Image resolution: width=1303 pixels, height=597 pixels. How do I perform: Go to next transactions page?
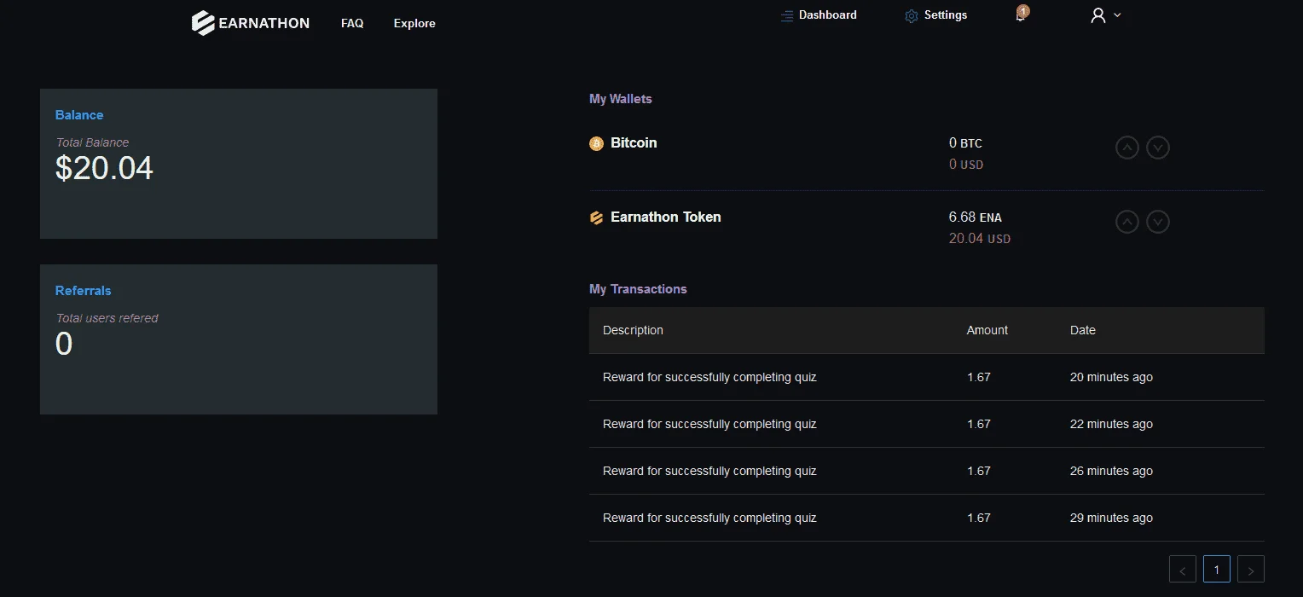click(x=1251, y=569)
